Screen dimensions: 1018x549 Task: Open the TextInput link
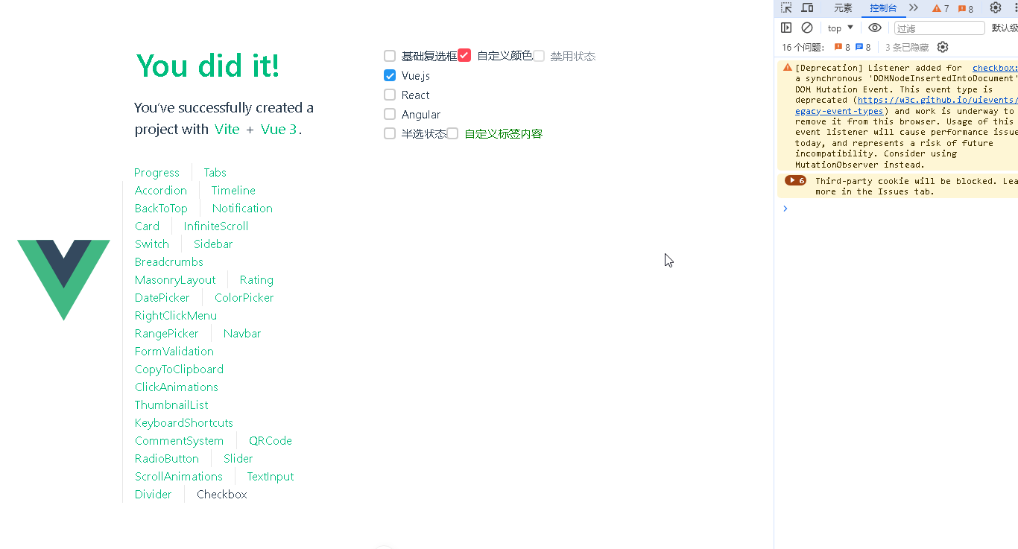coord(271,476)
